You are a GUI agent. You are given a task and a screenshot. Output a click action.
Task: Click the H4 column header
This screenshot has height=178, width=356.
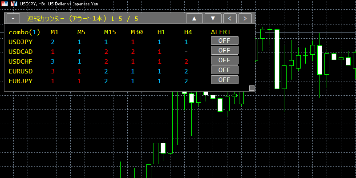(188, 32)
